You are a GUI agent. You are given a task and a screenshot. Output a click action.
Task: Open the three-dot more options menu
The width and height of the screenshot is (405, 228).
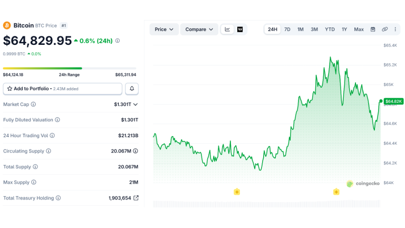(x=395, y=29)
